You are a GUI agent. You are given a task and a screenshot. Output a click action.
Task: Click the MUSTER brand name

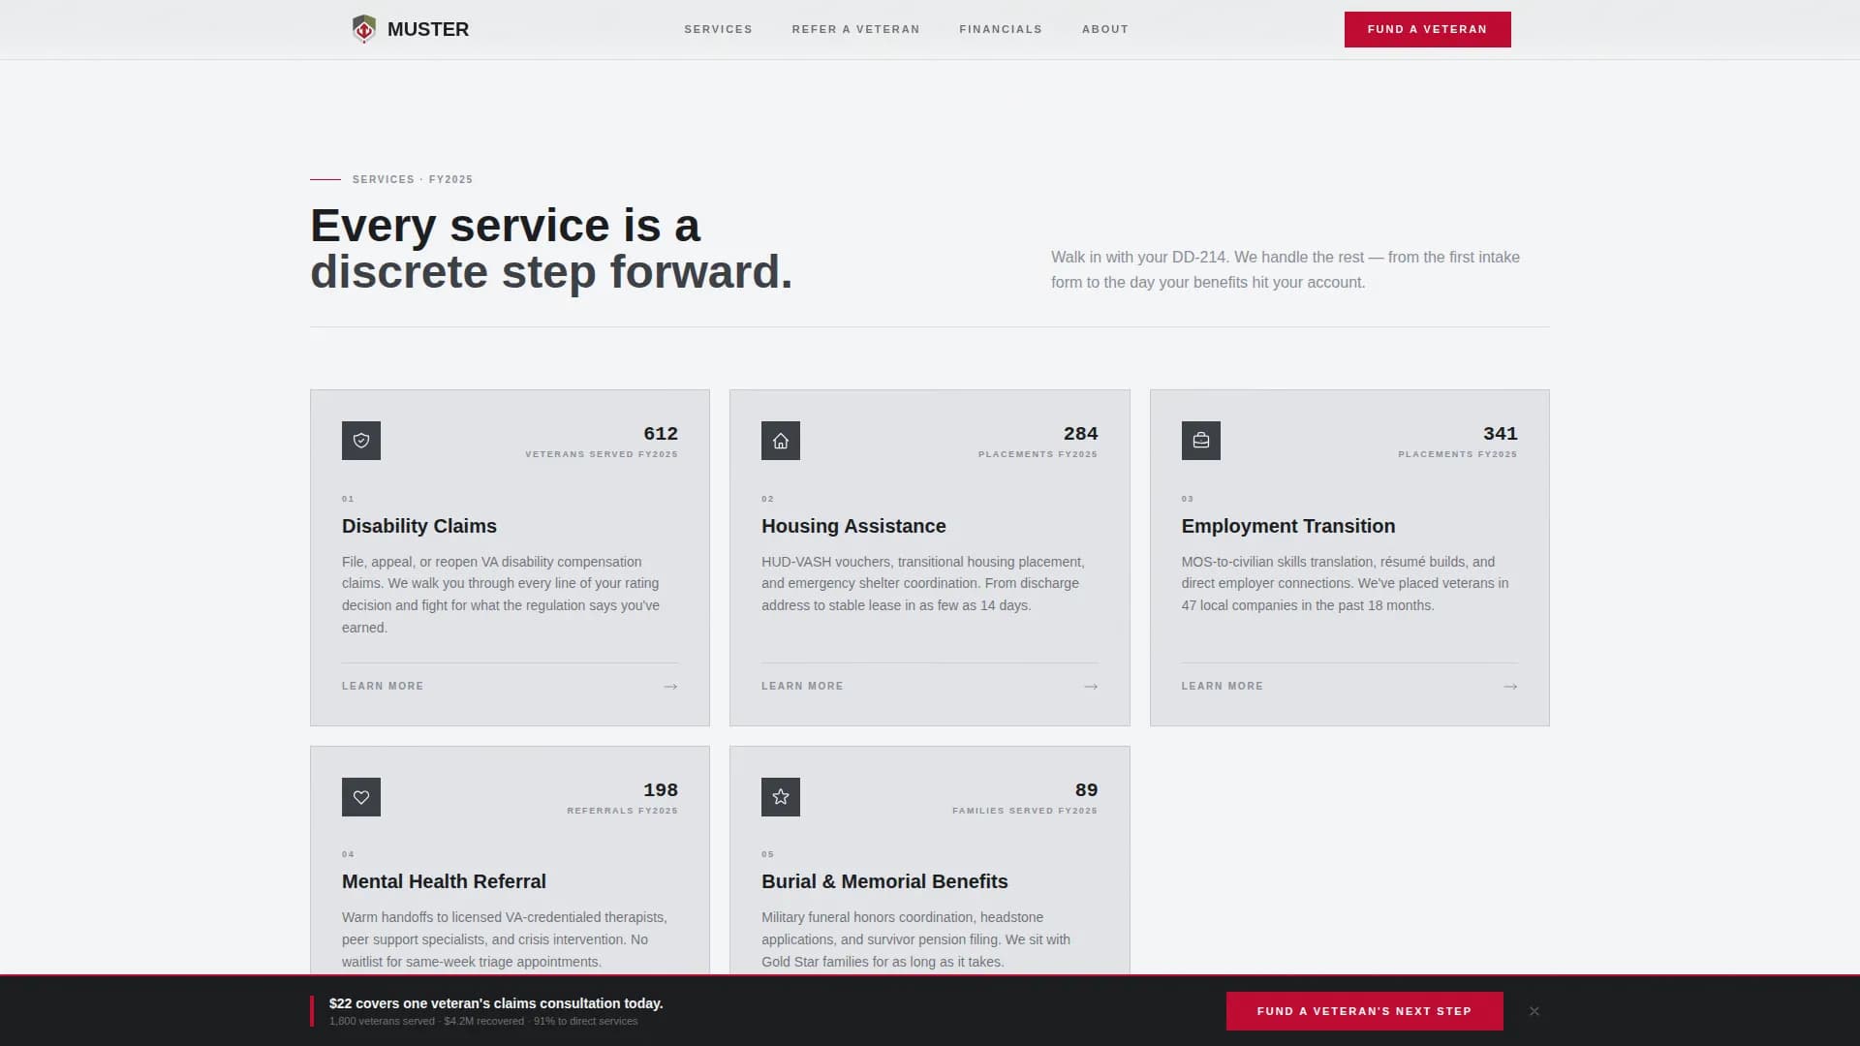coord(428,29)
